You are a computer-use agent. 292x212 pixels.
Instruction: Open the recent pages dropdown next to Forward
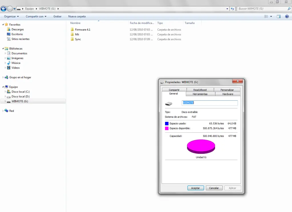pyautogui.click(x=15, y=9)
